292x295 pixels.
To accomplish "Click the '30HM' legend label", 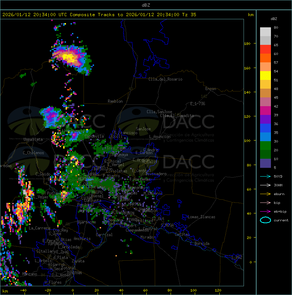I will pyautogui.click(x=278, y=185).
